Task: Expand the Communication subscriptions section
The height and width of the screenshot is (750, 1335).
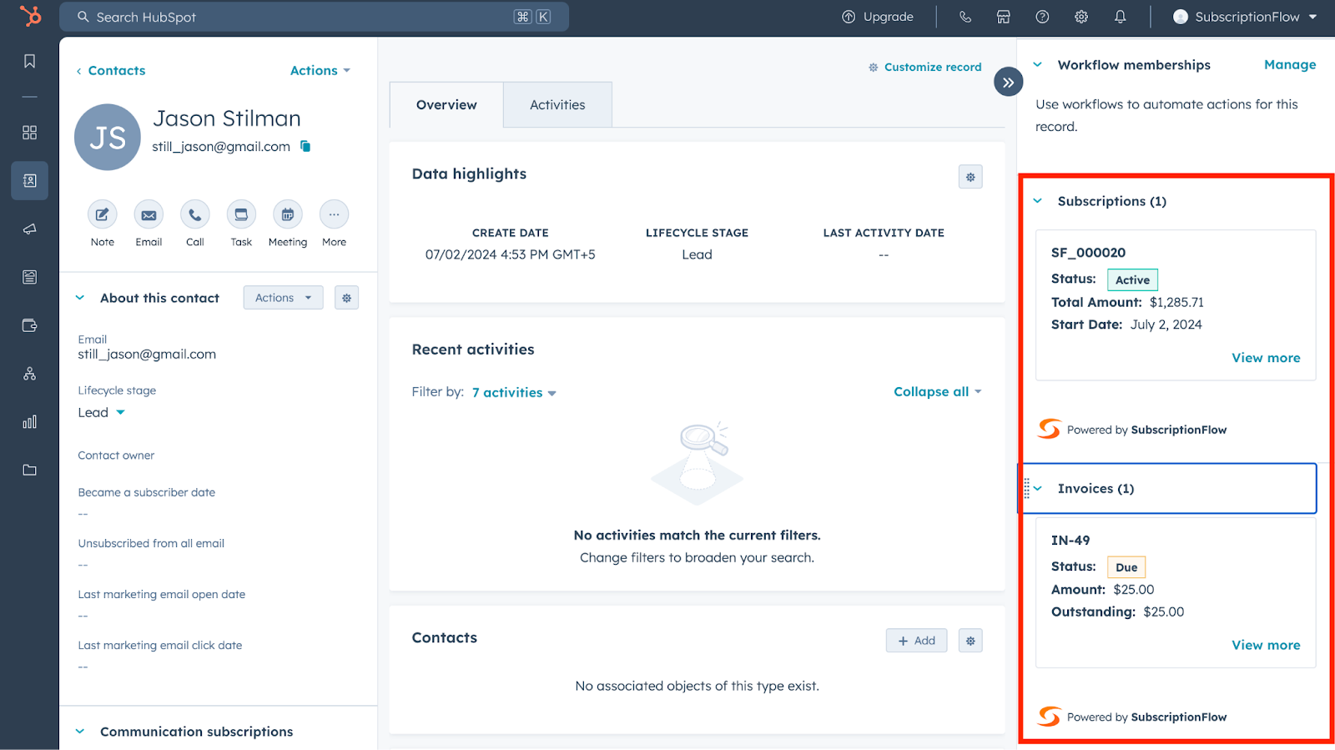Action: point(80,732)
